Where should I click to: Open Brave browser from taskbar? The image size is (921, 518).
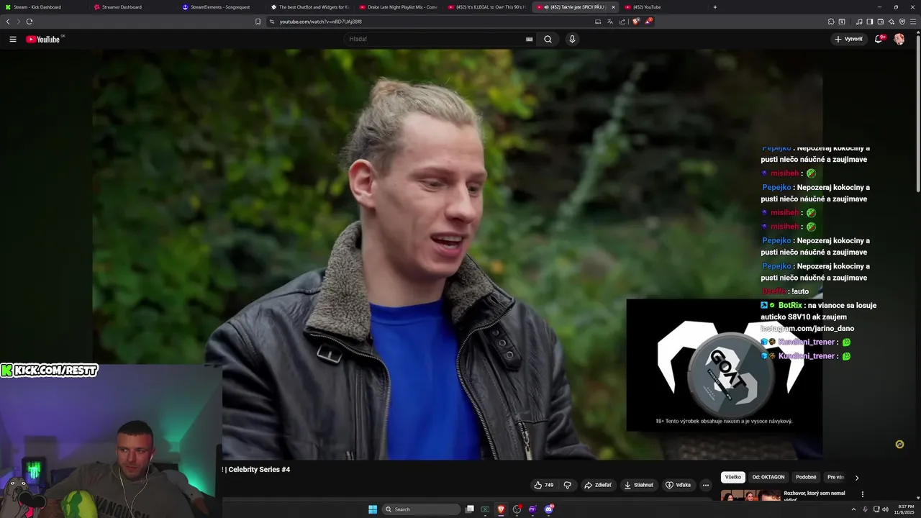pos(501,509)
